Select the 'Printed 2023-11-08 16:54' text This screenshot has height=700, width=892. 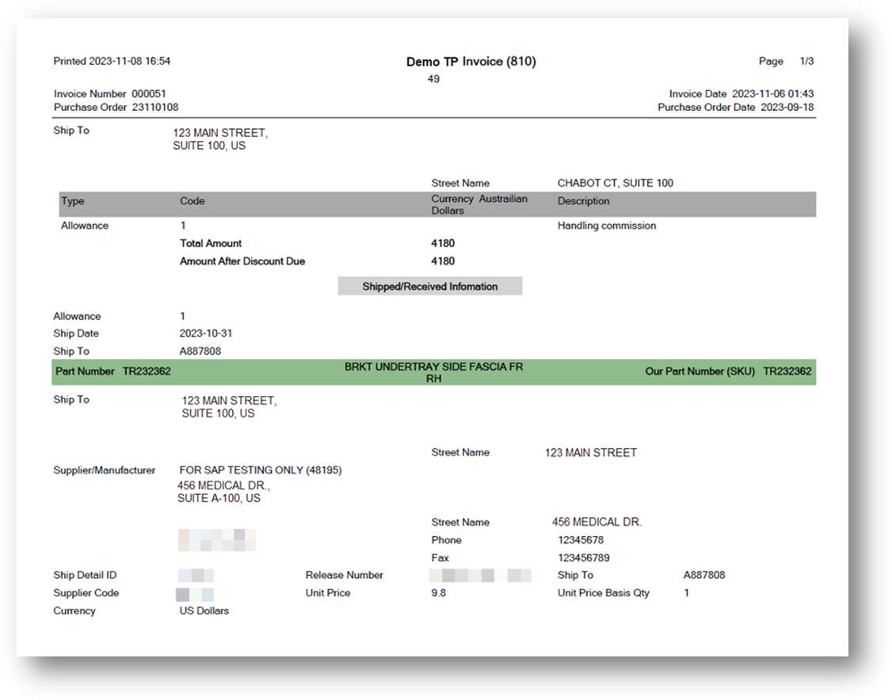pos(112,61)
